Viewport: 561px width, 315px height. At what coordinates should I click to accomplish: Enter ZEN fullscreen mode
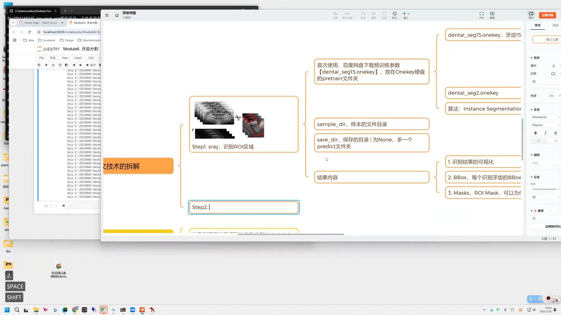[482, 15]
